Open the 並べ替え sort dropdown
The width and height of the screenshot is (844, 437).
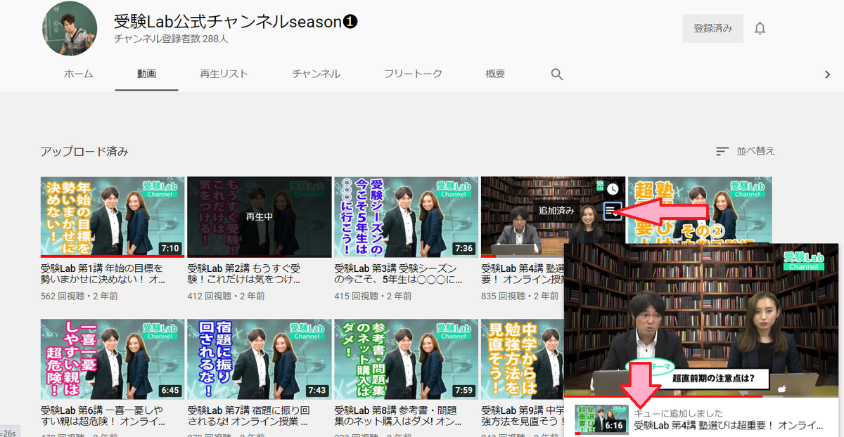pos(746,151)
